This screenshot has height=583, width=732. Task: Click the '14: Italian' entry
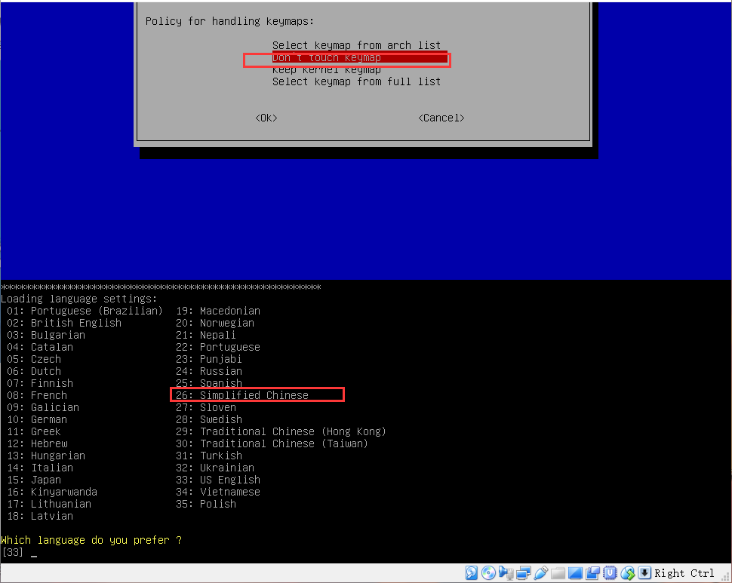40,468
